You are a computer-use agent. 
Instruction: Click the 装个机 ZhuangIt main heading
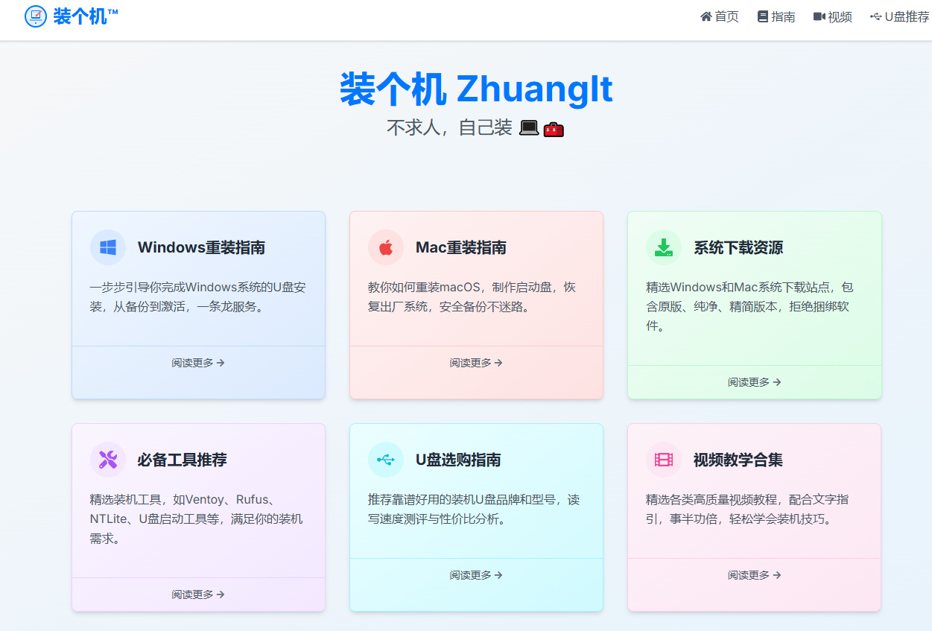pyautogui.click(x=476, y=89)
